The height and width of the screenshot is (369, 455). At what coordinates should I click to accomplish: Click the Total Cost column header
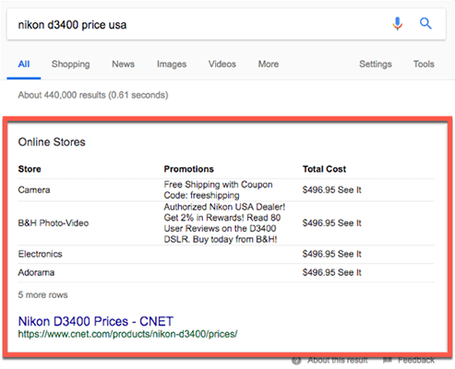(324, 169)
